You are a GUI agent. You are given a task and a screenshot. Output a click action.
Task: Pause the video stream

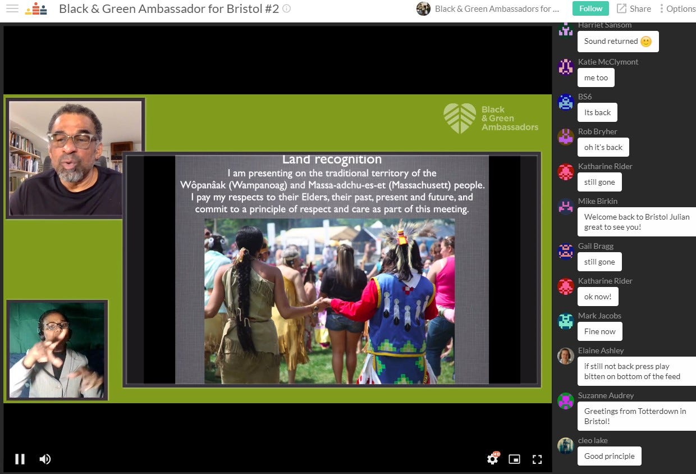(x=20, y=459)
